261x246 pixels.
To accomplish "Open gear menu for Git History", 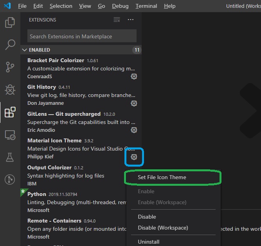I will click(x=134, y=103).
